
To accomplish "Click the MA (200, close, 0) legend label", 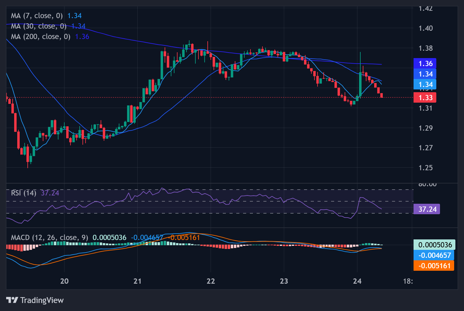I will 41,37.
